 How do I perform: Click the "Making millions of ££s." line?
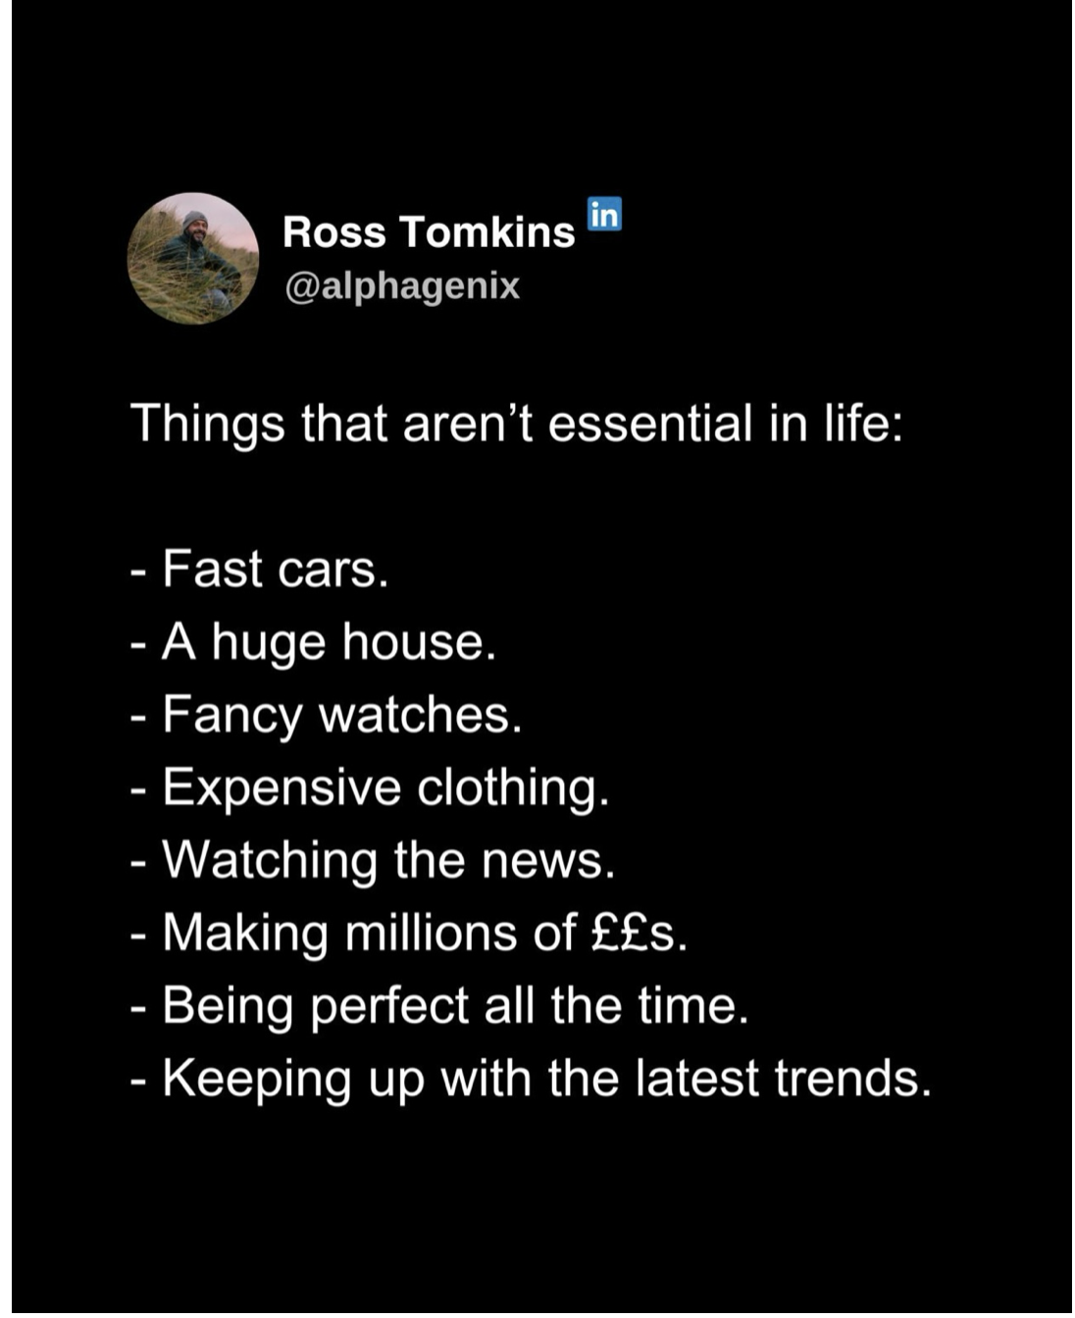coord(409,933)
